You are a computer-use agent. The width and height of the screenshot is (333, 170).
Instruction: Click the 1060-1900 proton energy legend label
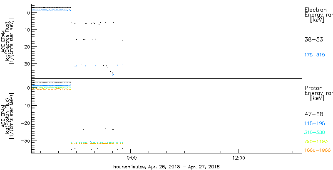[x=318, y=151]
